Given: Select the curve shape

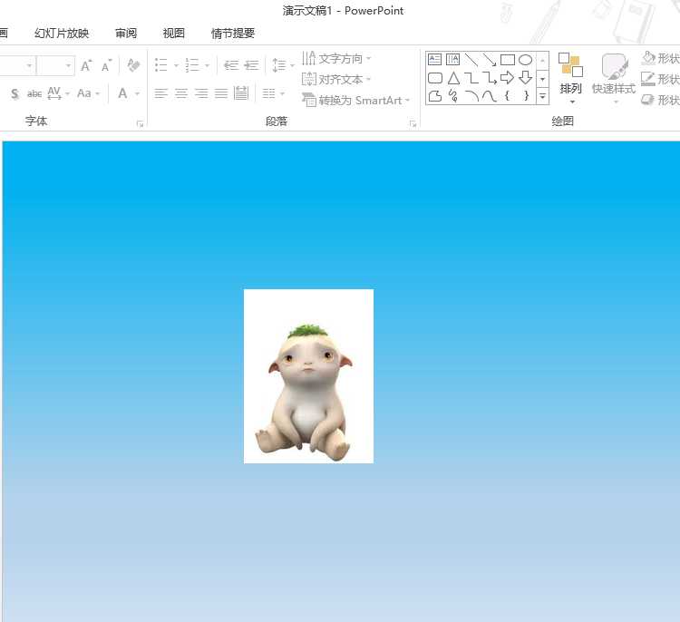Looking at the screenshot, I should [x=490, y=96].
